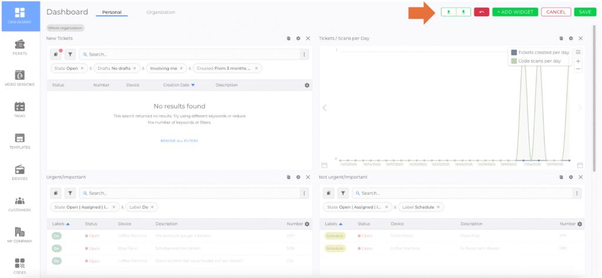Toggle the chart legend display button
The width and height of the screenshot is (602, 278).
(x=578, y=52)
